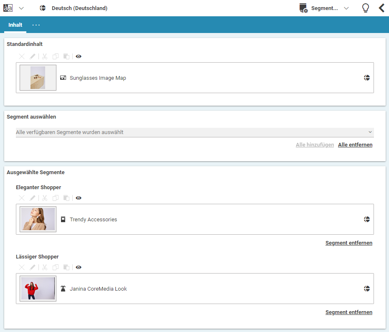The height and width of the screenshot is (332, 389).
Task: Click the globe icon on Trendy Accessories row
Action: (367, 219)
